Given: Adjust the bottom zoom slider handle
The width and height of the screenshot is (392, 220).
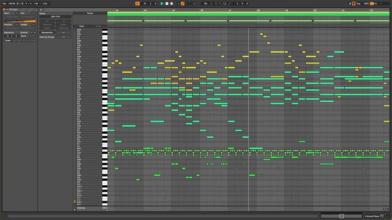Looking at the screenshot, I should (x=342, y=216).
